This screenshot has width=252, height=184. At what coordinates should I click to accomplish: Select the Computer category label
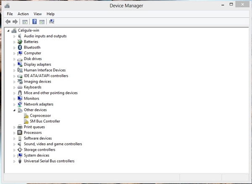coord(32,53)
